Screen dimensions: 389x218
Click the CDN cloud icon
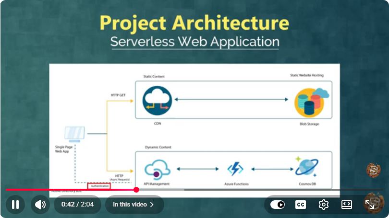157,101
